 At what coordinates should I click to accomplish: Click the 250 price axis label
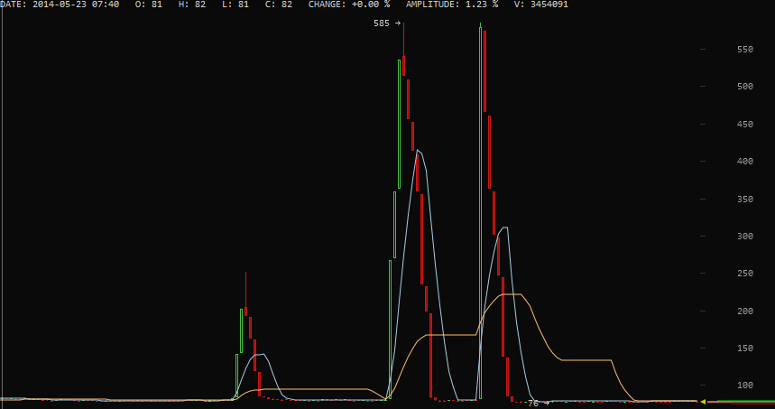(x=745, y=274)
